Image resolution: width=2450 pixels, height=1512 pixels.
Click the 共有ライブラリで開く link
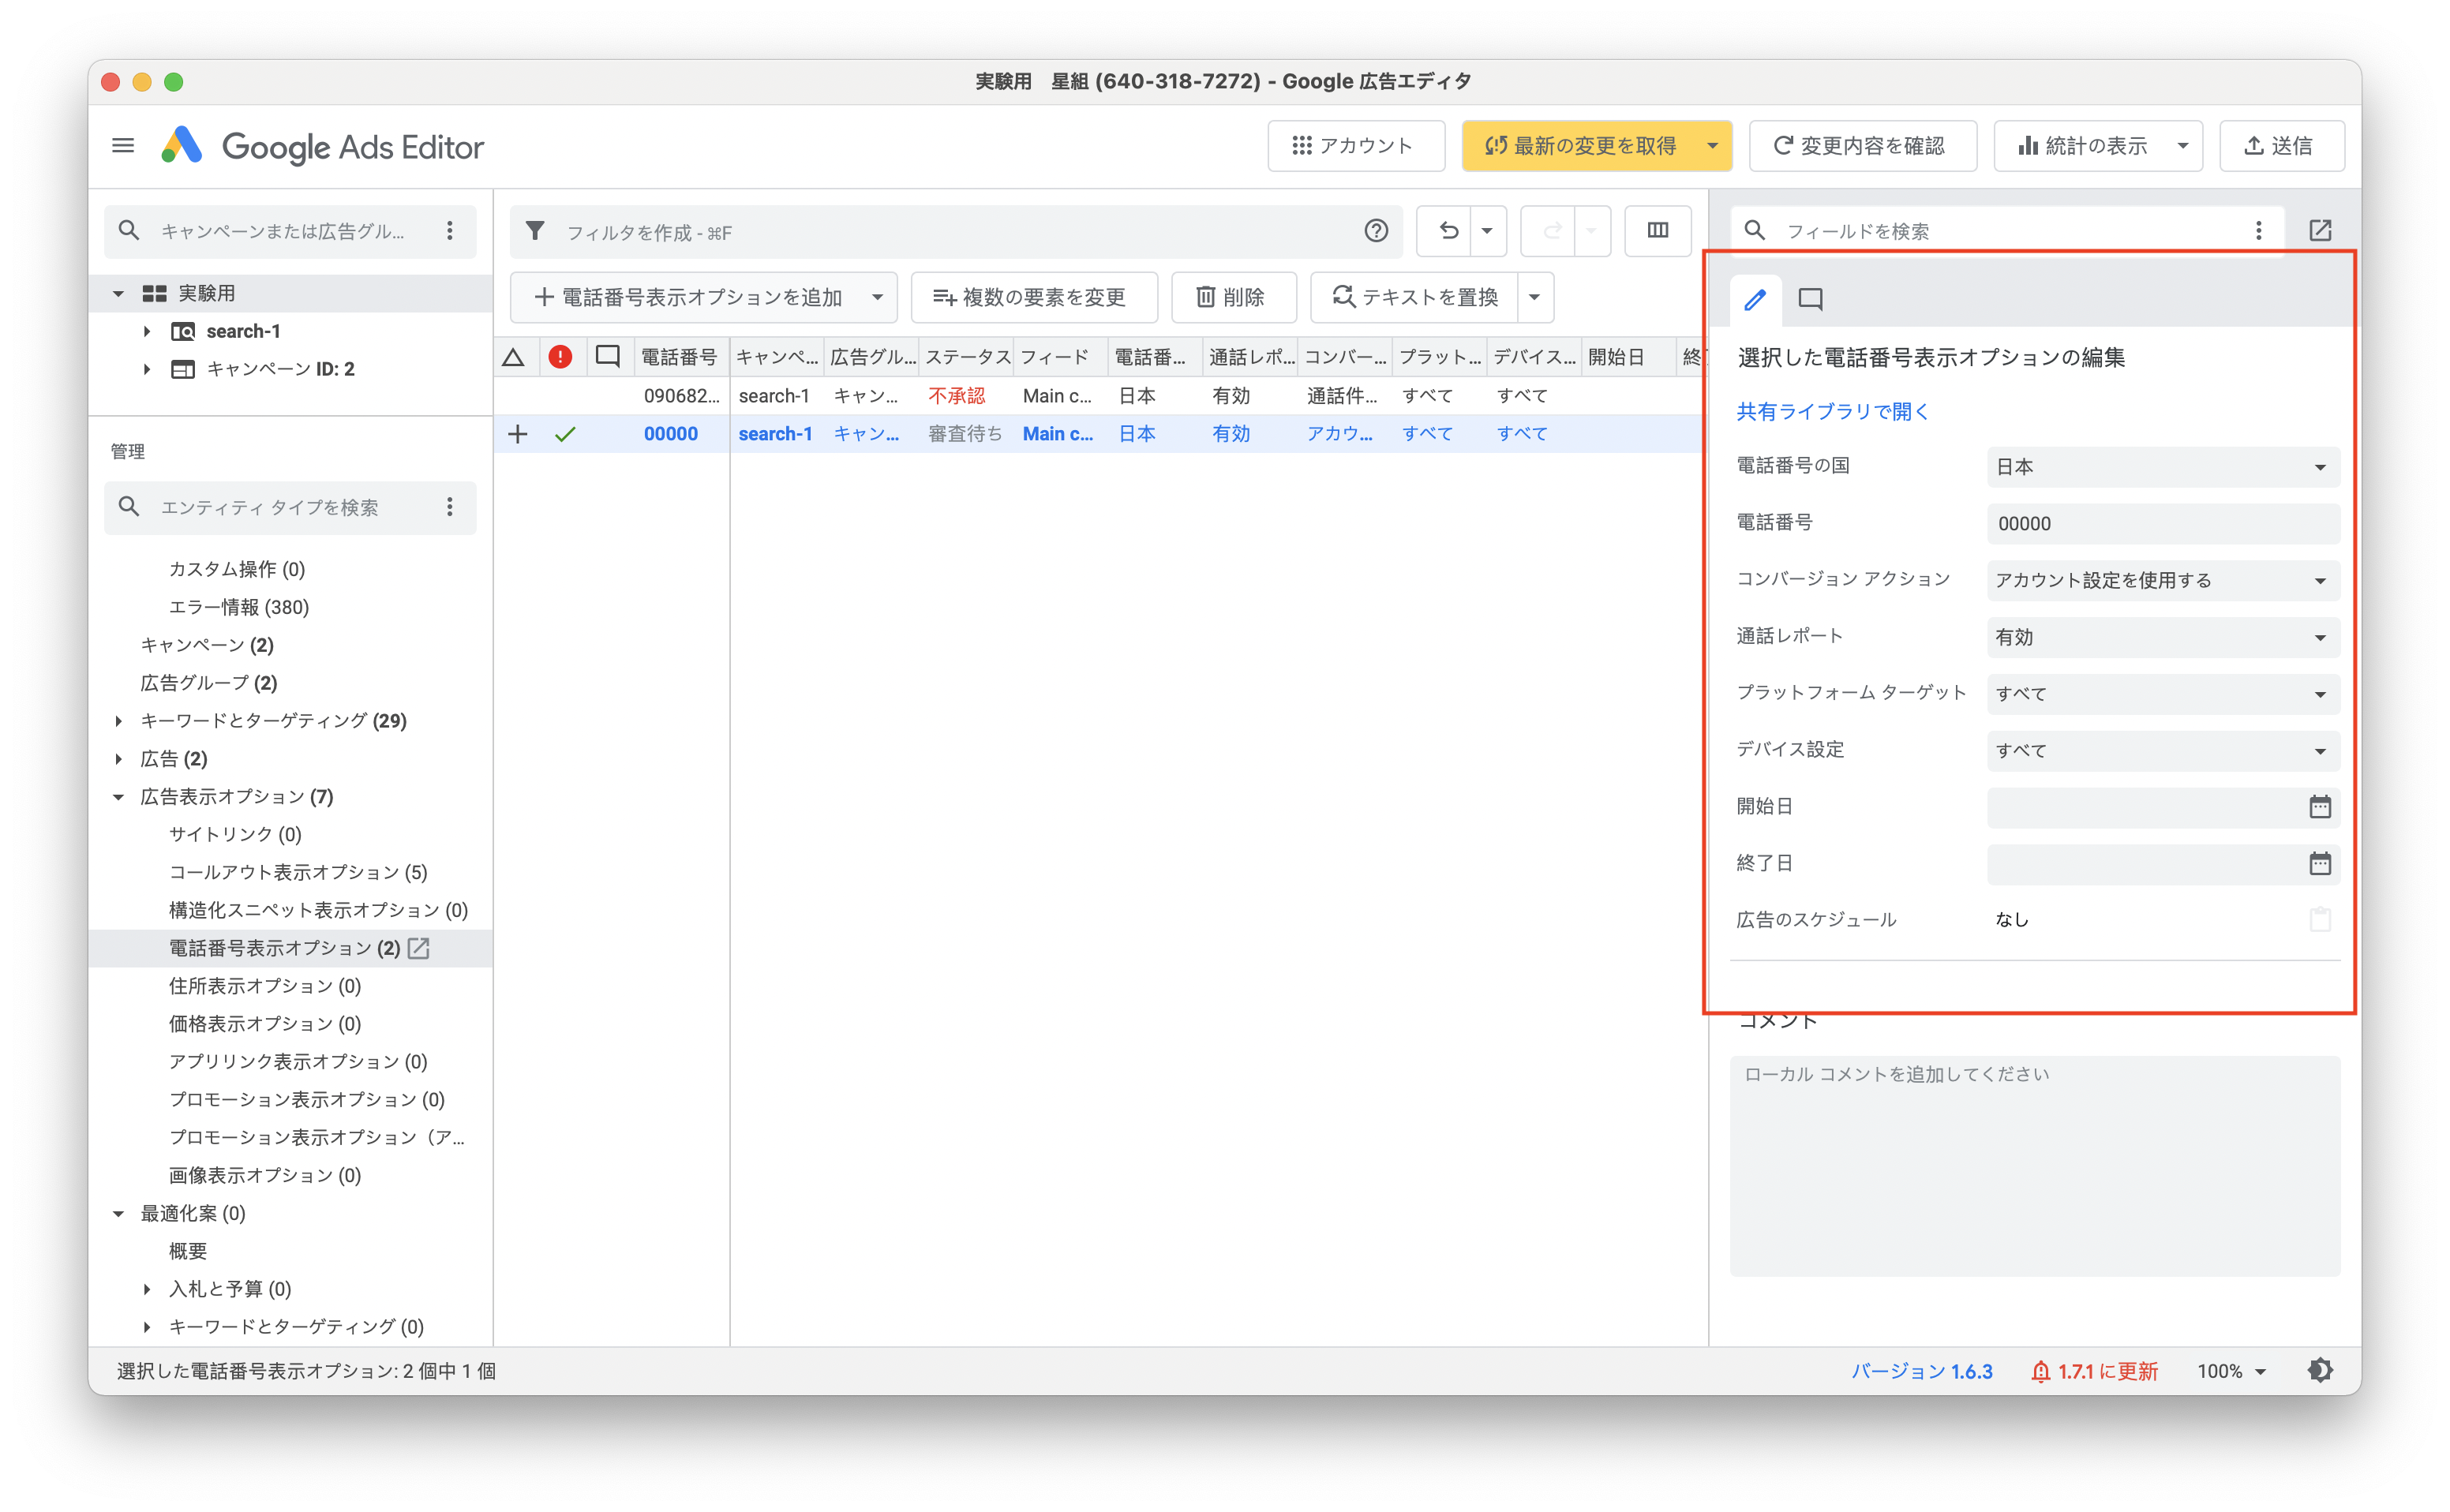pyautogui.click(x=1832, y=411)
